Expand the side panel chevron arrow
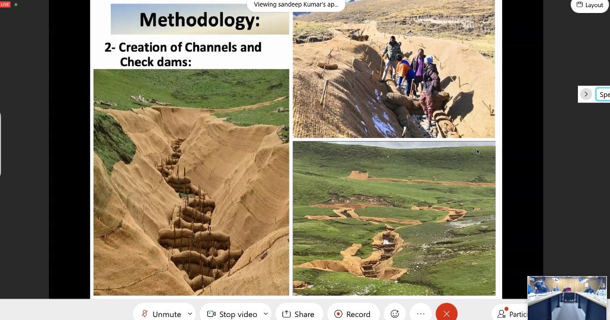This screenshot has height=320, width=610. click(x=586, y=94)
